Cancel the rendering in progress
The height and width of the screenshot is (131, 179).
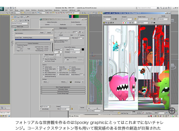click(49, 33)
